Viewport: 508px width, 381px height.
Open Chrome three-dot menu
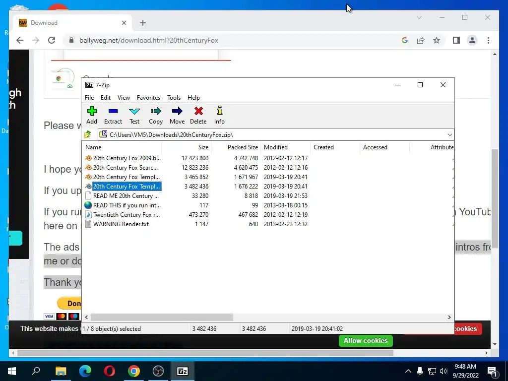tap(488, 40)
